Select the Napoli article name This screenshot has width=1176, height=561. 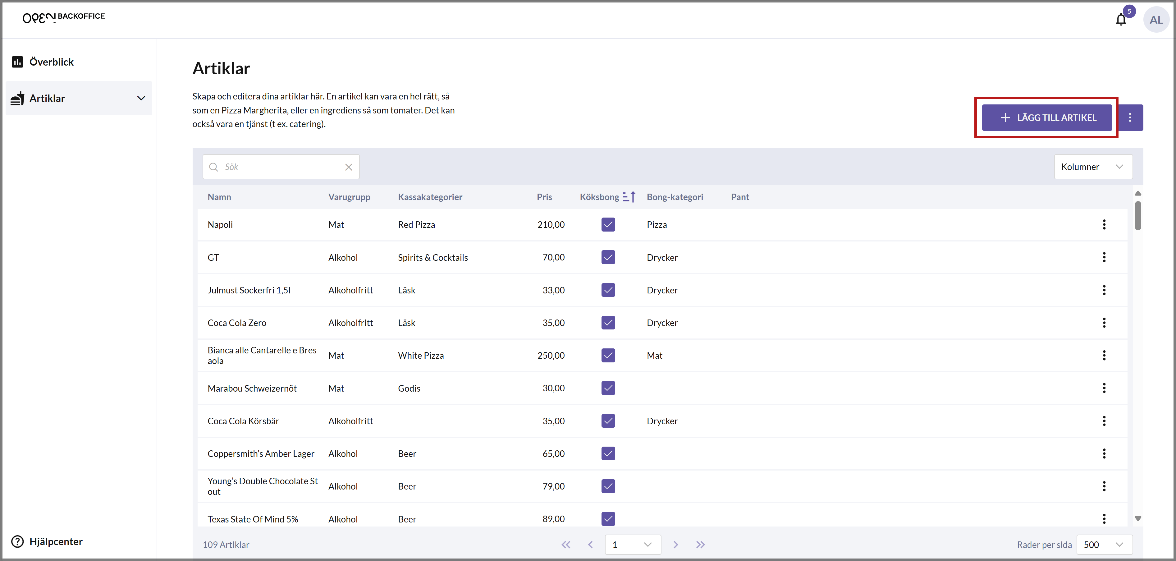[x=220, y=224]
